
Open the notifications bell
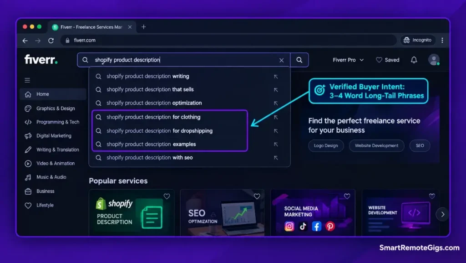pos(414,60)
